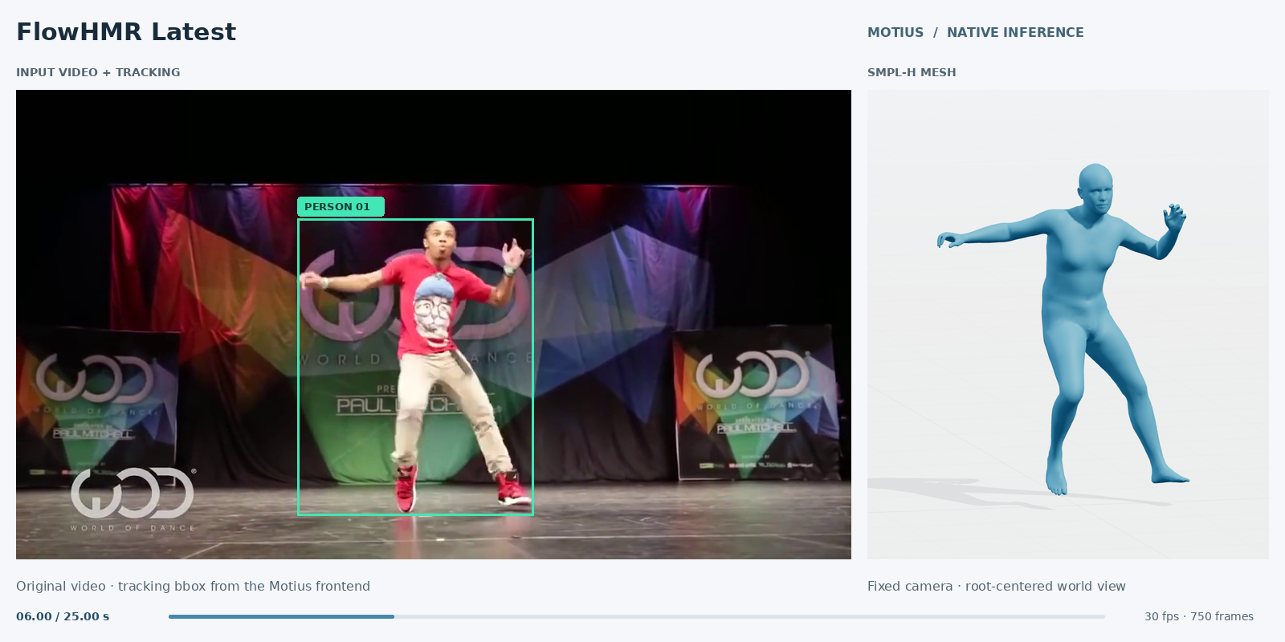
Task: Click the "NATIVE INFERENCE" breadcrumb text
Action: point(1015,33)
